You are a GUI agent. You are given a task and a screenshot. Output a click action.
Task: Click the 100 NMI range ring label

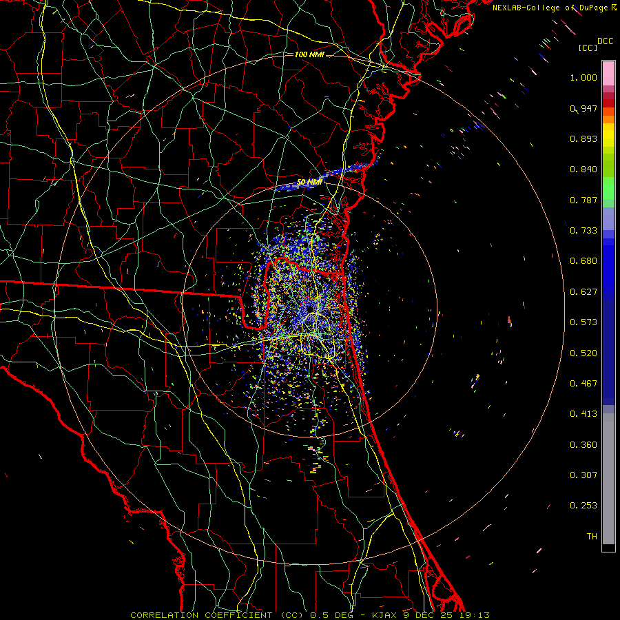(x=309, y=54)
